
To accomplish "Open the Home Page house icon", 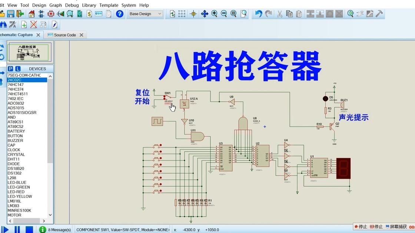I will (x=31, y=14).
